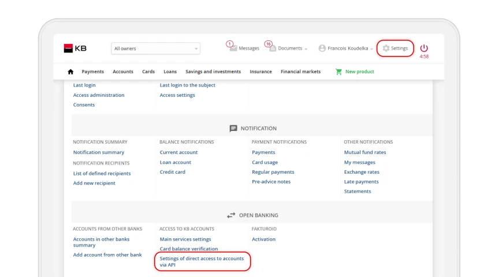Click the New product shopping cart icon
Viewport: 499px width, 277px height.
pyautogui.click(x=338, y=72)
